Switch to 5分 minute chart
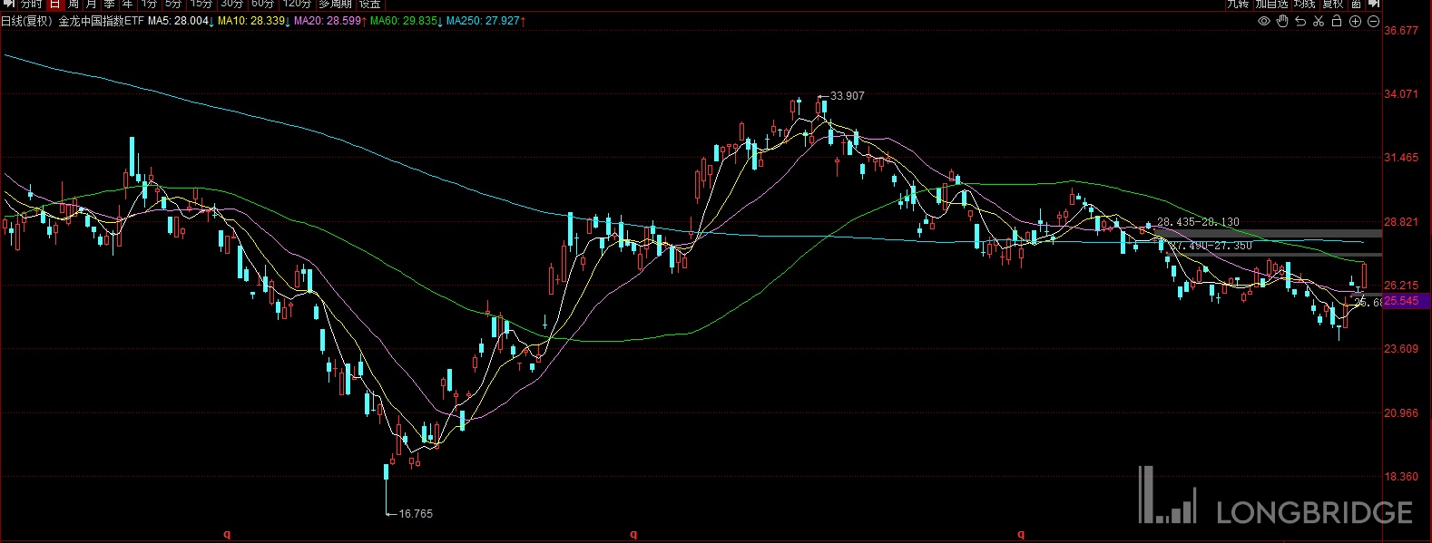The height and width of the screenshot is (543, 1432). coord(172,4)
